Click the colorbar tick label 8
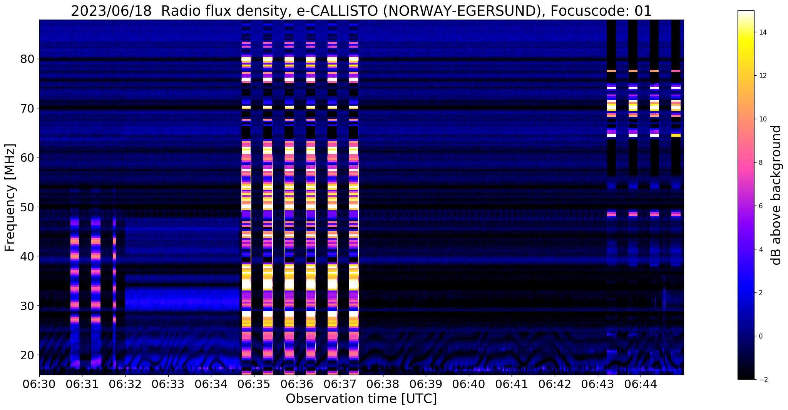788x410 pixels. [761, 163]
